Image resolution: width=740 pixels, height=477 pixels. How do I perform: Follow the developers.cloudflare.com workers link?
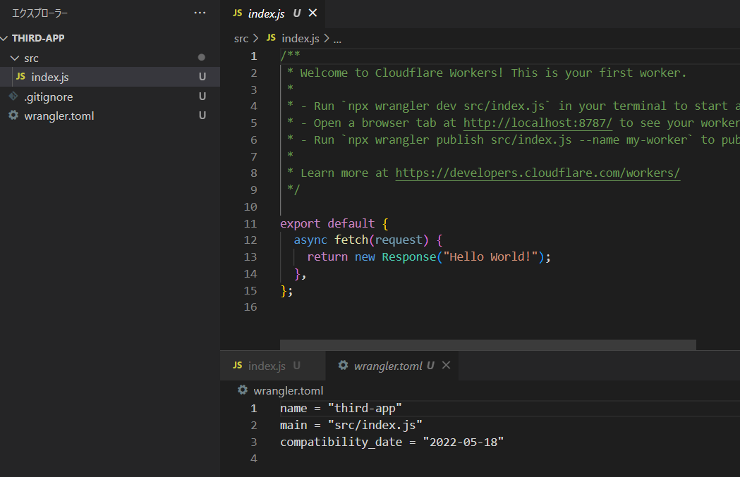pos(538,173)
